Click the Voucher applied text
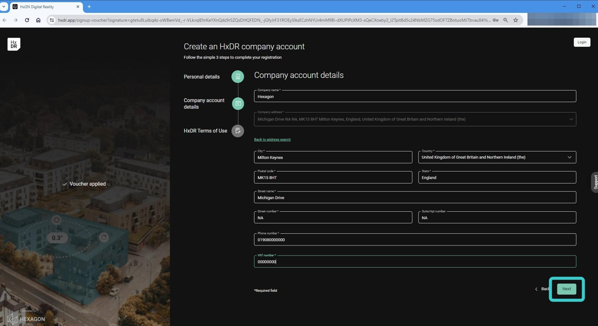 (x=88, y=184)
